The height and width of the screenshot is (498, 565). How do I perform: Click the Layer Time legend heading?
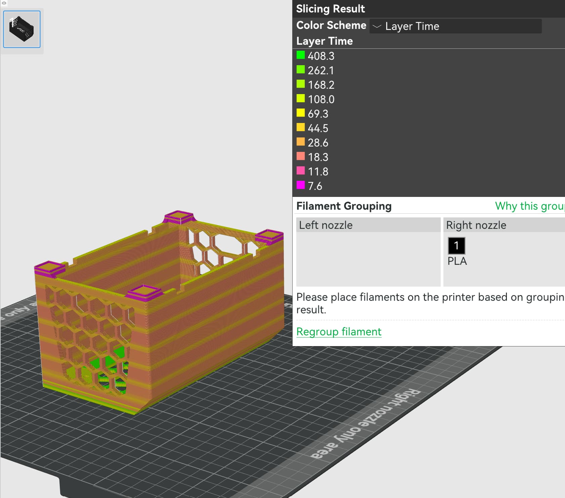point(324,41)
